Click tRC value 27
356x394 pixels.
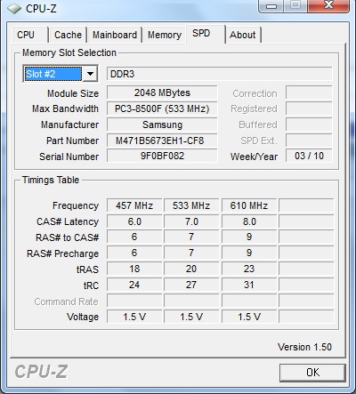(191, 285)
